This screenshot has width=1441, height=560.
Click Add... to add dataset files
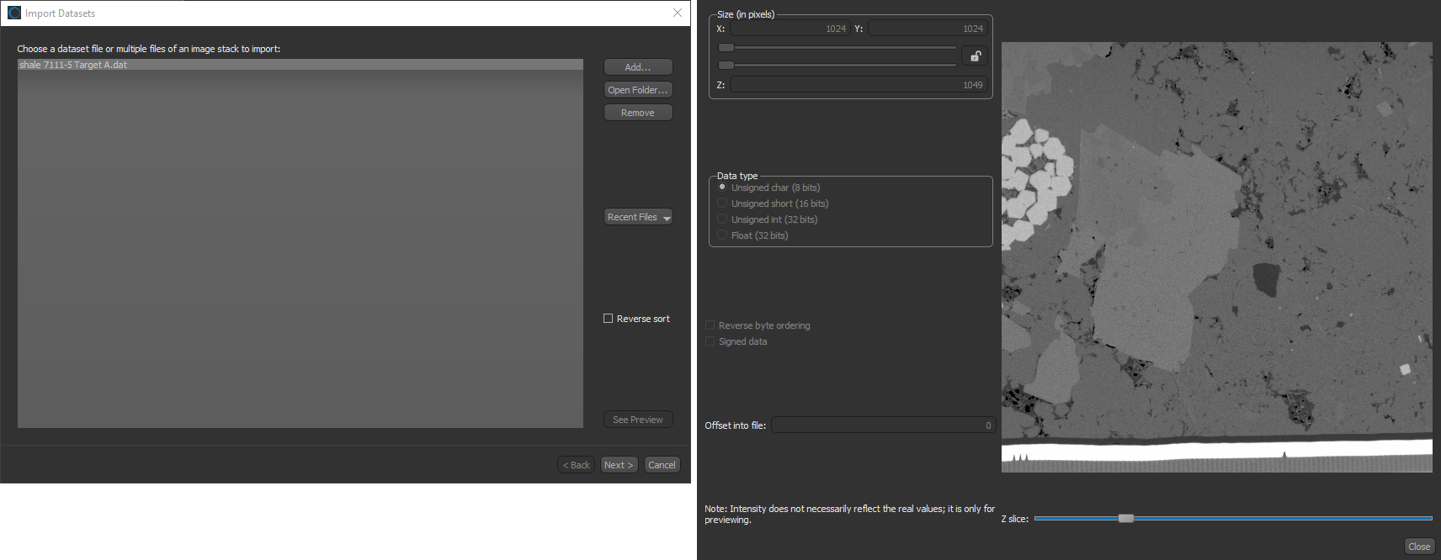[638, 67]
